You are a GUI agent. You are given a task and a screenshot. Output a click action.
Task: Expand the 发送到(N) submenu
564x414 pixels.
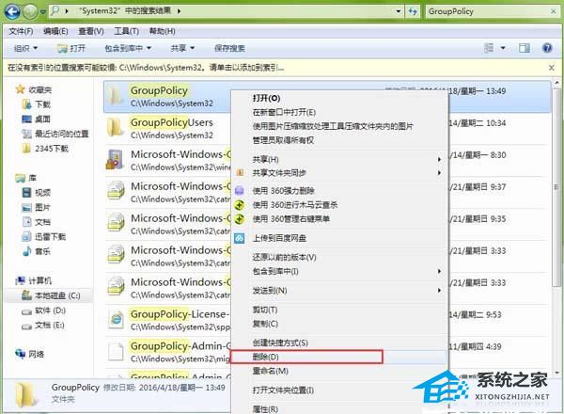point(339,291)
